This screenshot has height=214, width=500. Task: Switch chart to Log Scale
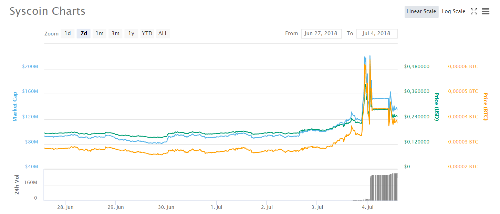click(x=454, y=11)
